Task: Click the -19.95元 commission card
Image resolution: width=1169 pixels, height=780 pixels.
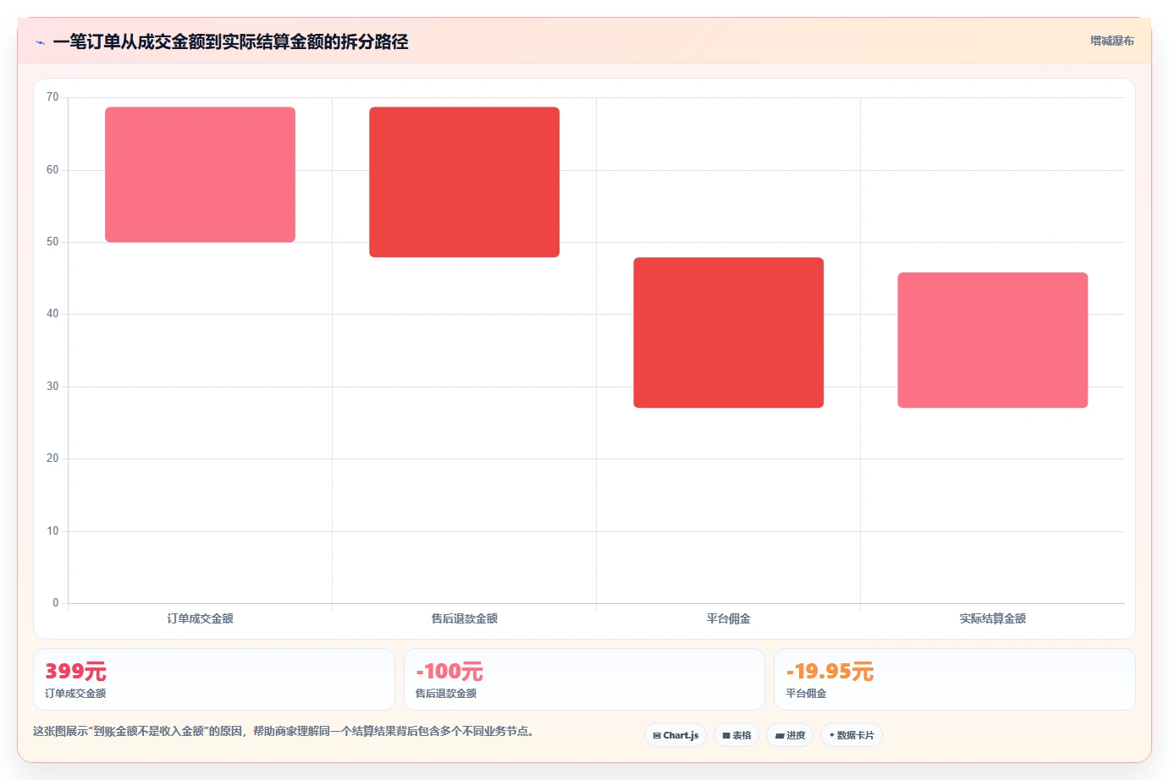Action: [x=954, y=679]
